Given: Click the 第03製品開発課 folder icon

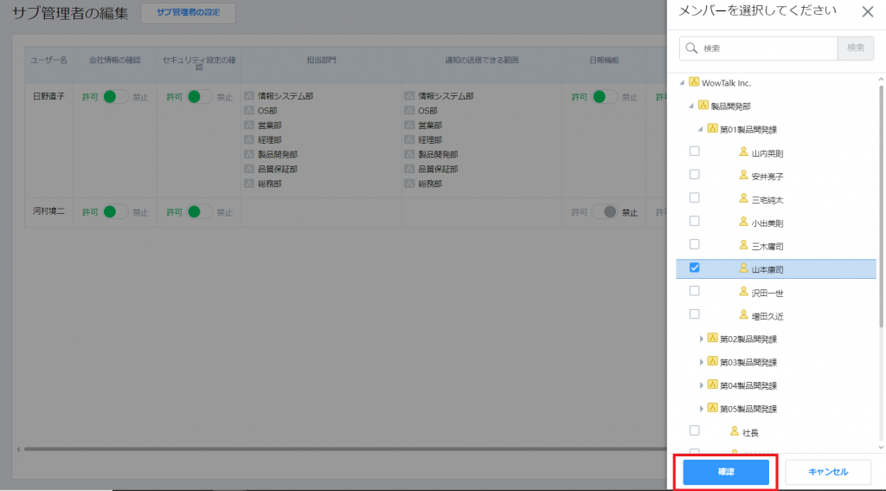Looking at the screenshot, I should 712,361.
